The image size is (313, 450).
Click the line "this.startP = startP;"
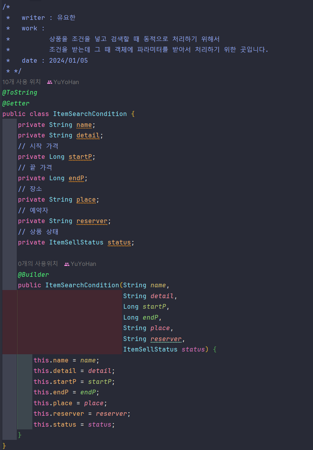coord(74,382)
